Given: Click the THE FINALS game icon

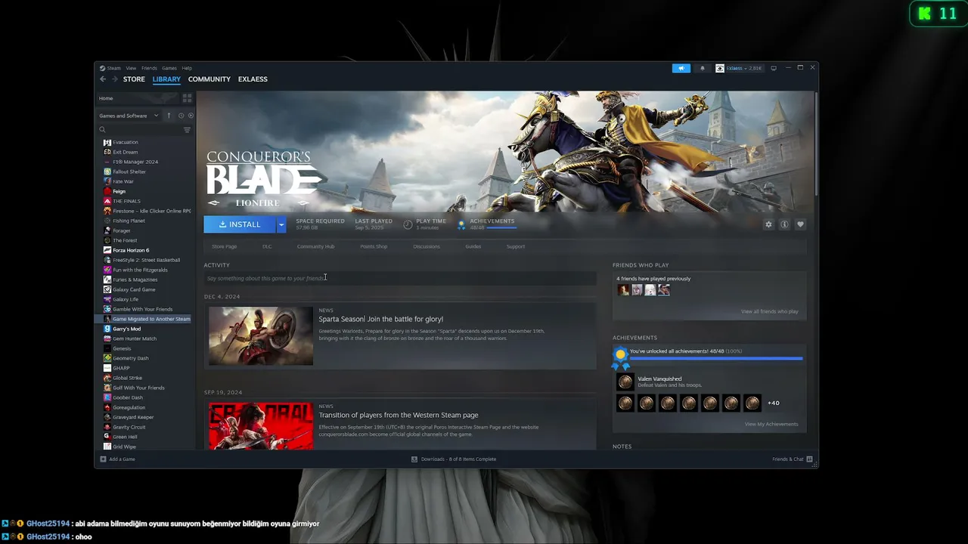Looking at the screenshot, I should pyautogui.click(x=107, y=201).
